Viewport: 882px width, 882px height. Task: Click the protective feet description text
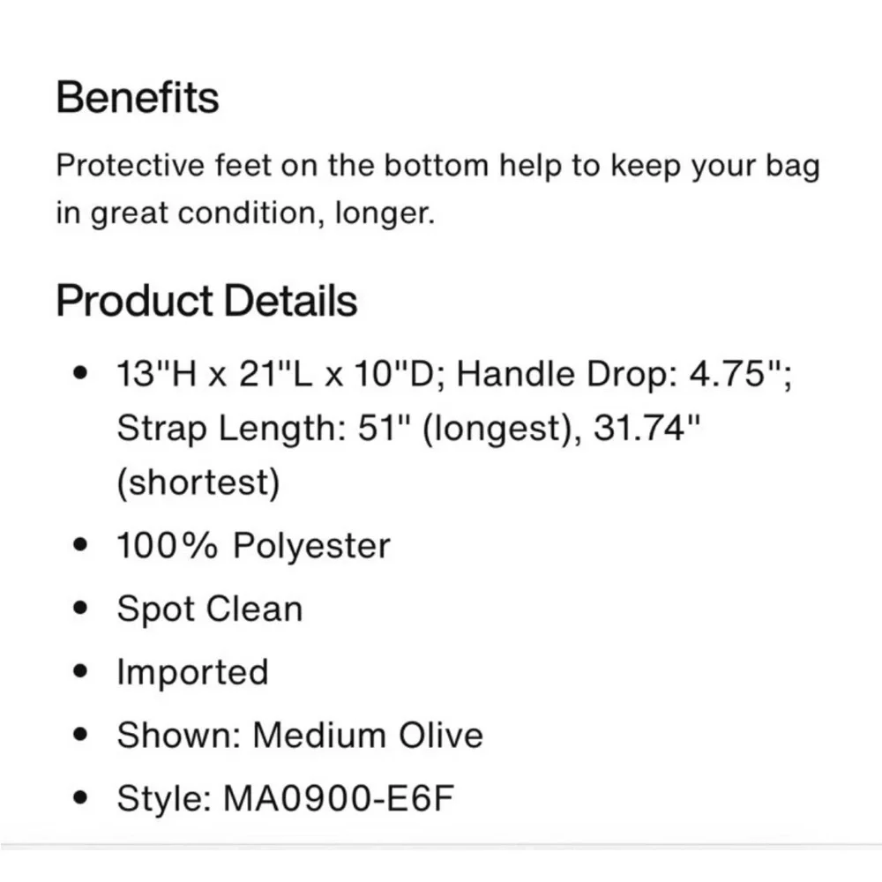[x=437, y=167]
